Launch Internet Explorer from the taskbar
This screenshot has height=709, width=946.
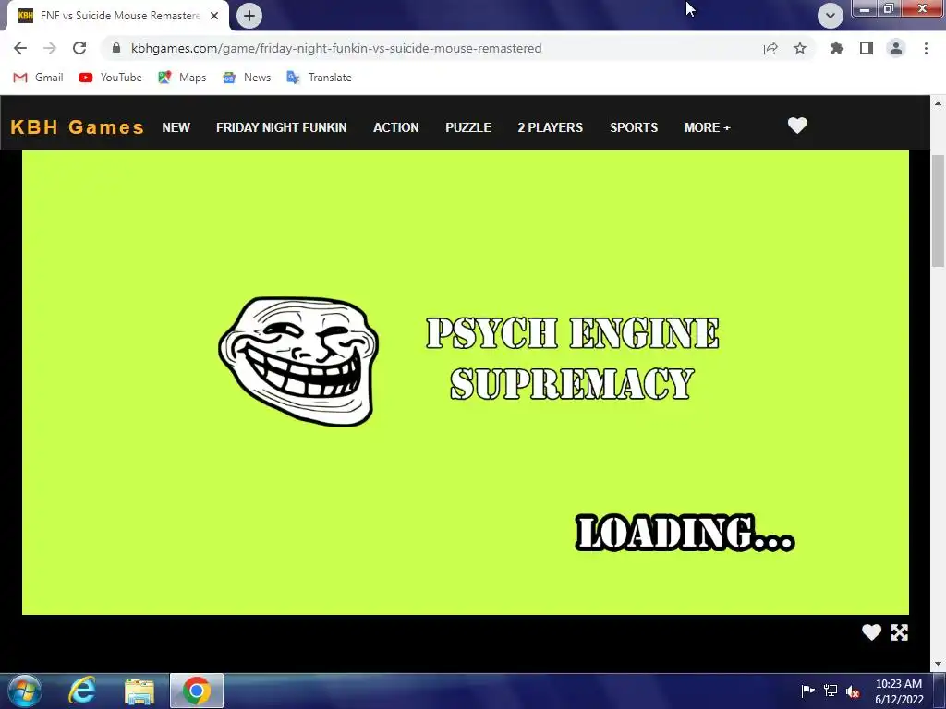(82, 691)
